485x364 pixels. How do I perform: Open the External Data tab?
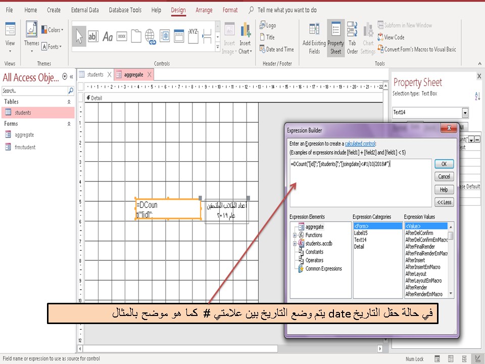(85, 10)
